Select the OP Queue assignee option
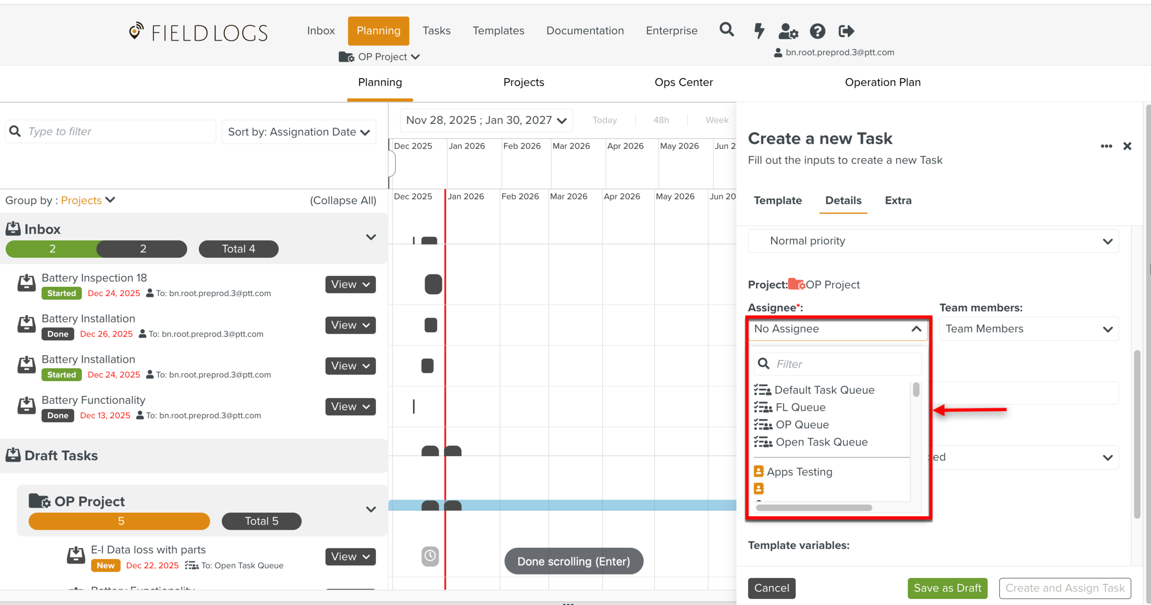Viewport: 1151px width, 605px height. click(x=802, y=425)
